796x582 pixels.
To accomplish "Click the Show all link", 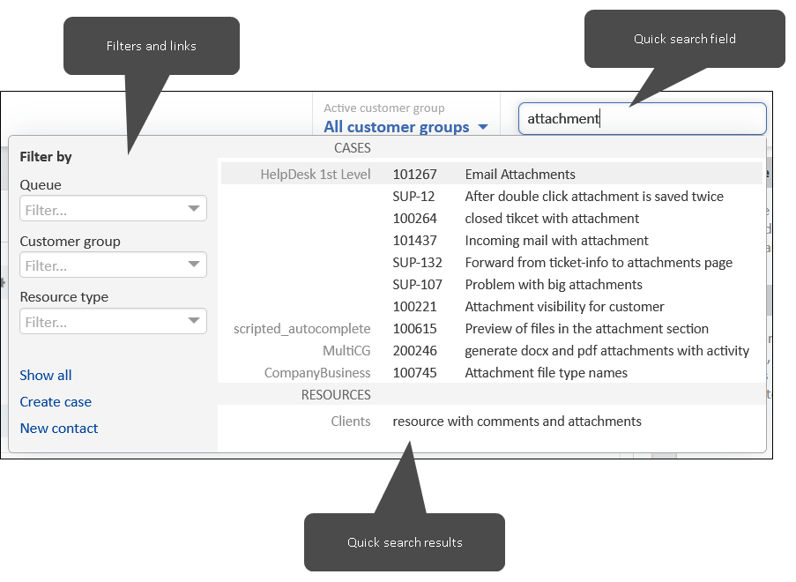I will click(x=46, y=376).
